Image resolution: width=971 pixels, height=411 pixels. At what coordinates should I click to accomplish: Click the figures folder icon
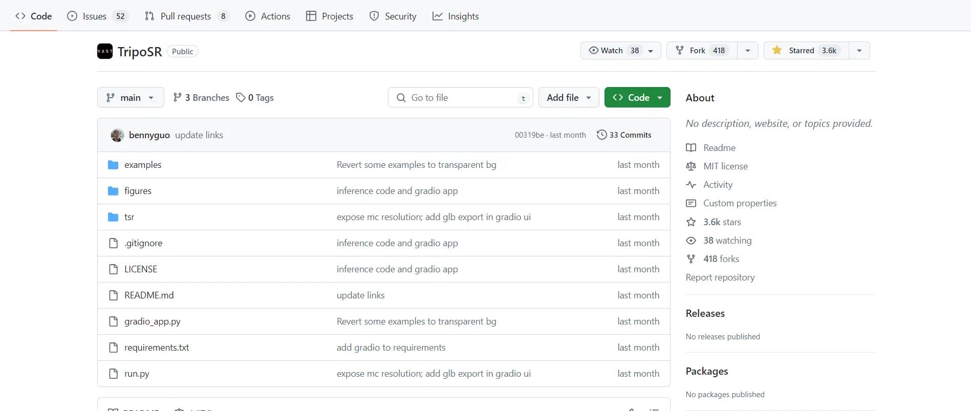pos(113,191)
